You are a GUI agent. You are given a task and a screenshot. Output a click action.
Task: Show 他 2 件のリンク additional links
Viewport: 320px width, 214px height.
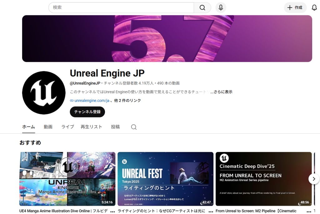click(x=127, y=100)
